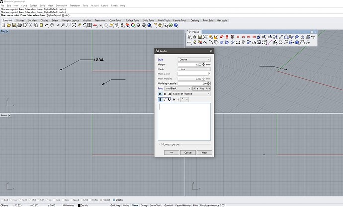The height and width of the screenshot is (207, 343).
Task: Click the Undo arrow icon
Action: [x=47, y=25]
